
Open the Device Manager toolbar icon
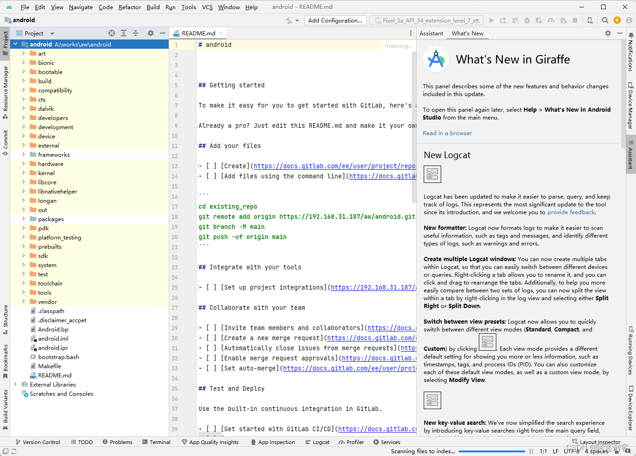pos(590,20)
